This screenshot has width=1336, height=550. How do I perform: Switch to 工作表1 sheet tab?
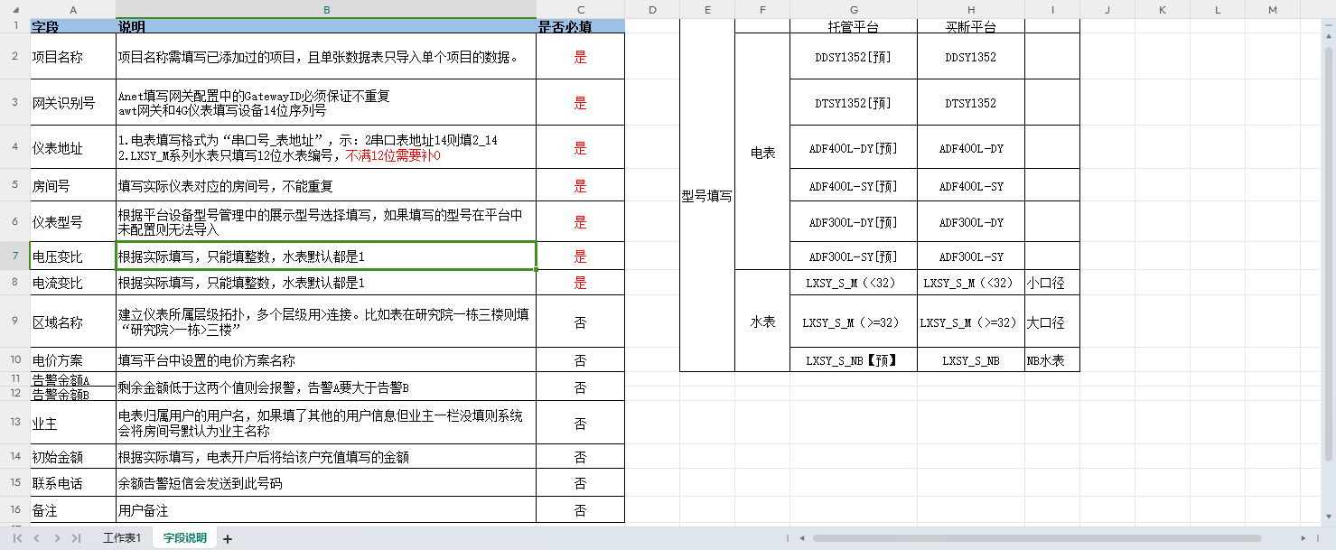[x=122, y=538]
